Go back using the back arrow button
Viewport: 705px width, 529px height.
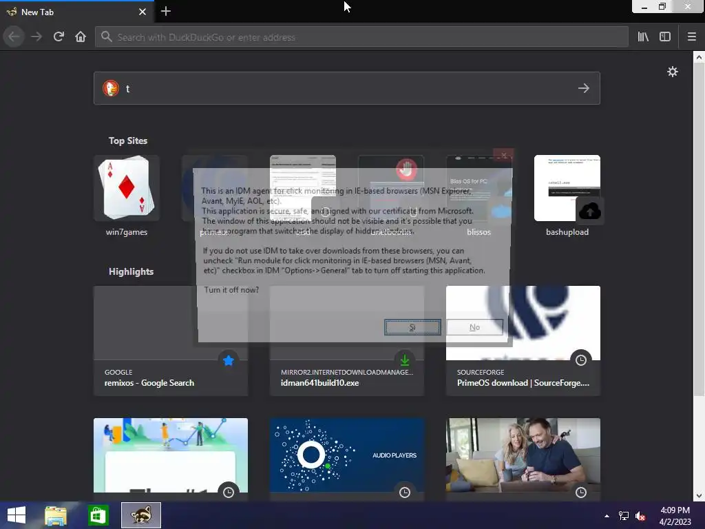click(14, 37)
